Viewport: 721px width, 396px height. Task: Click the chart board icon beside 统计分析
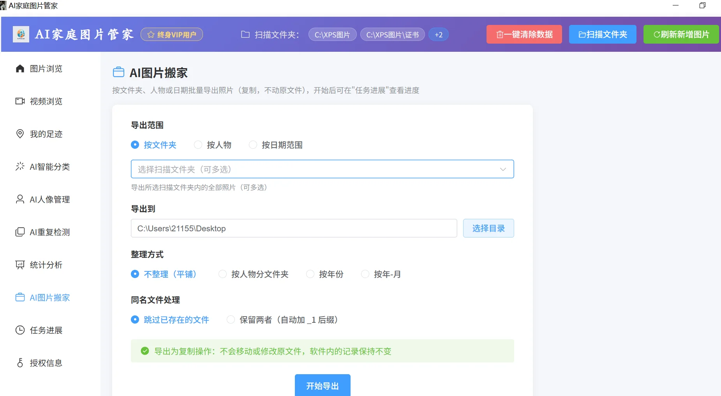pos(20,265)
